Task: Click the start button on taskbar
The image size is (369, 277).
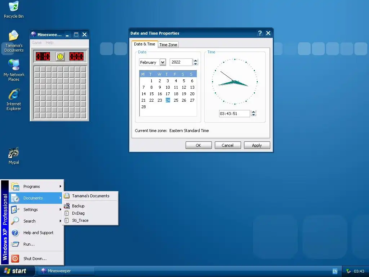Action: coord(17,271)
